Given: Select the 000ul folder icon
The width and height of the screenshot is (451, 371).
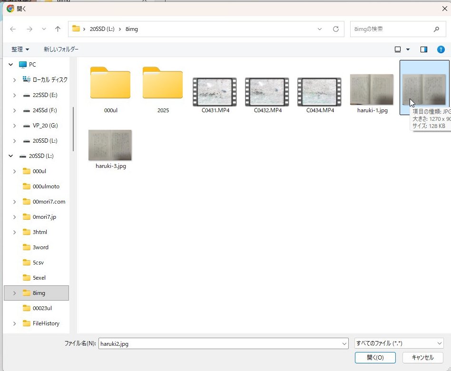Looking at the screenshot, I should coord(110,83).
